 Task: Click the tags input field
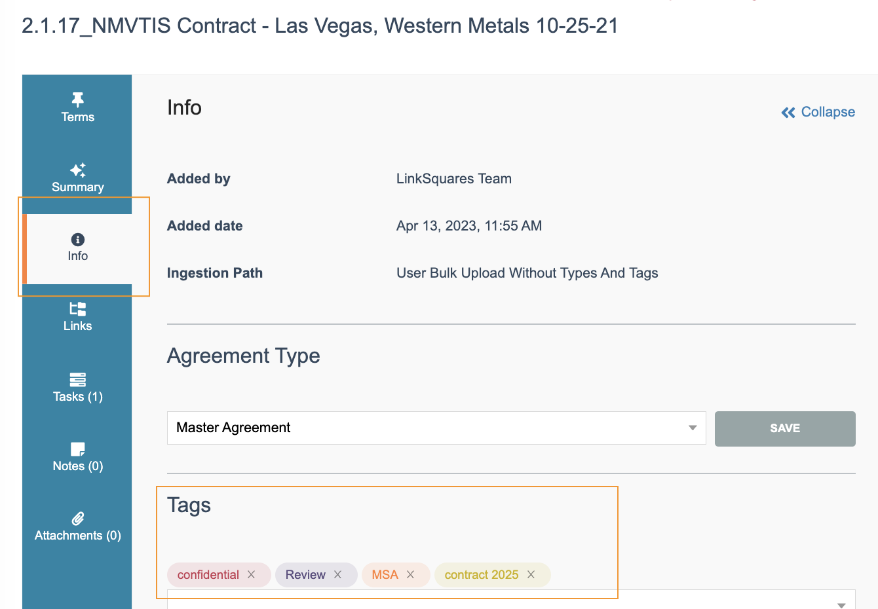coord(498,602)
